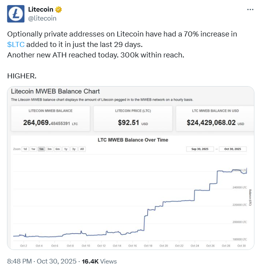Switch chart zoom to 3m
Screen dimensions: 261x267
(x=49, y=149)
